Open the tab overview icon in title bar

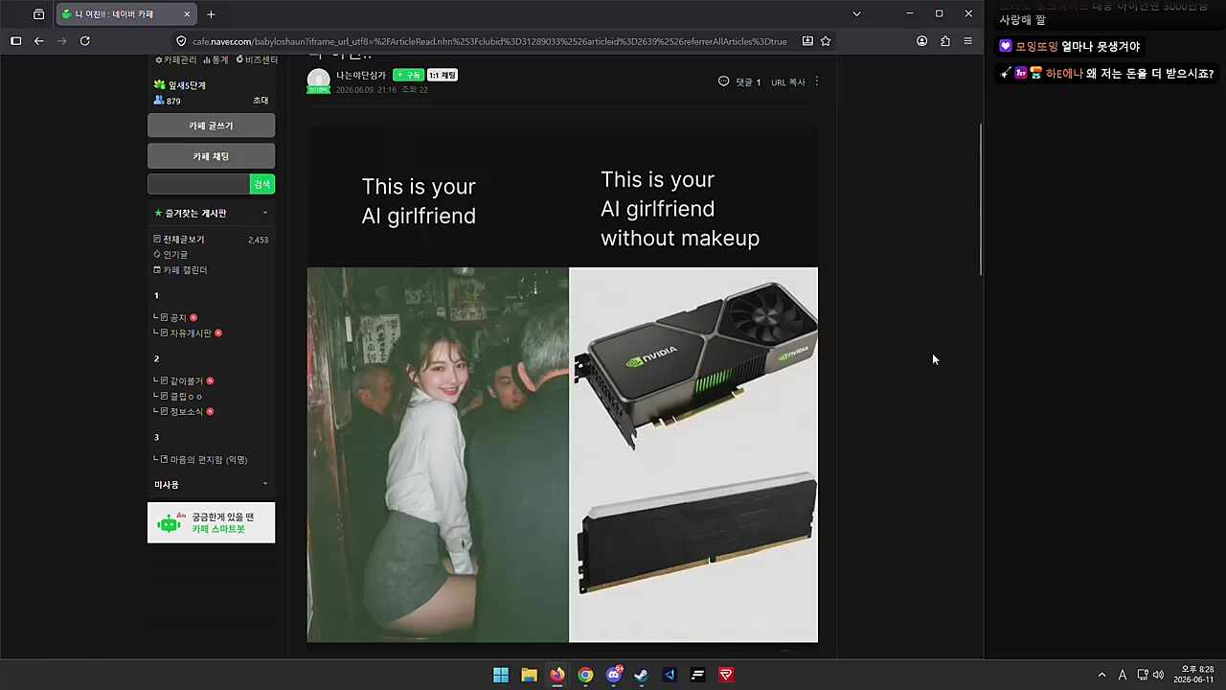click(x=38, y=14)
